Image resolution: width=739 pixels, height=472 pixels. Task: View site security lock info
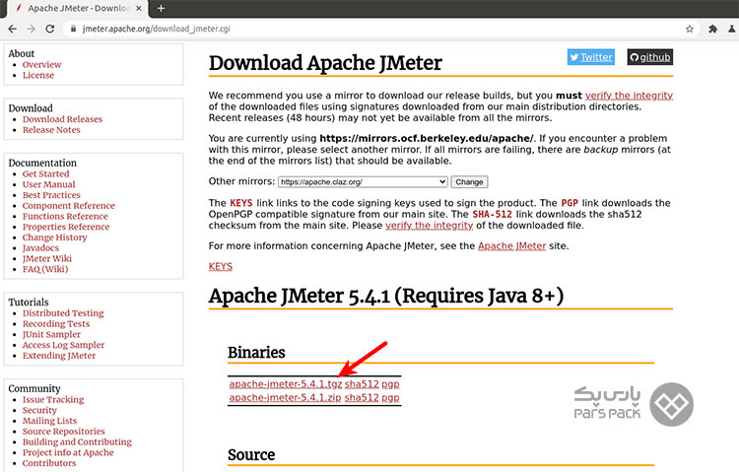tap(73, 29)
